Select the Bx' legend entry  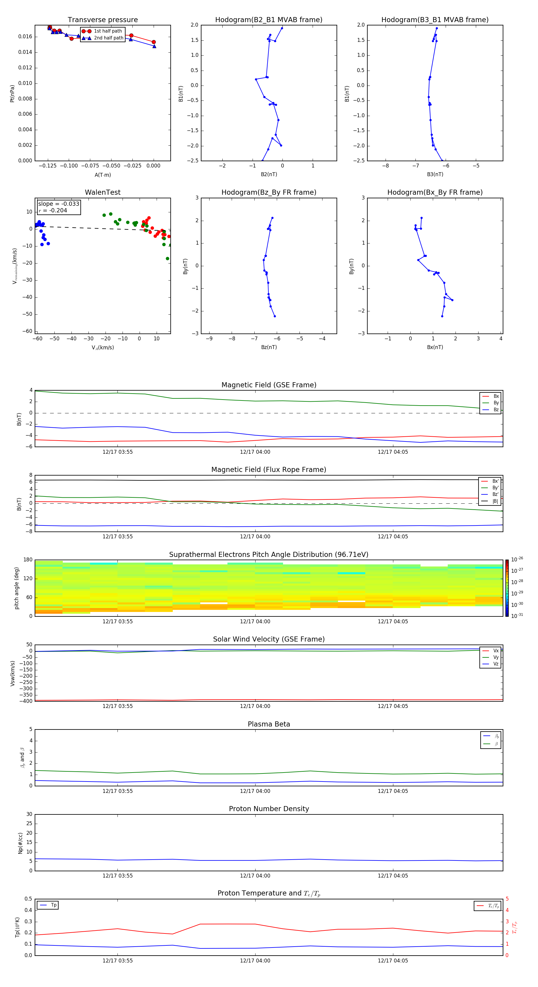(x=490, y=481)
